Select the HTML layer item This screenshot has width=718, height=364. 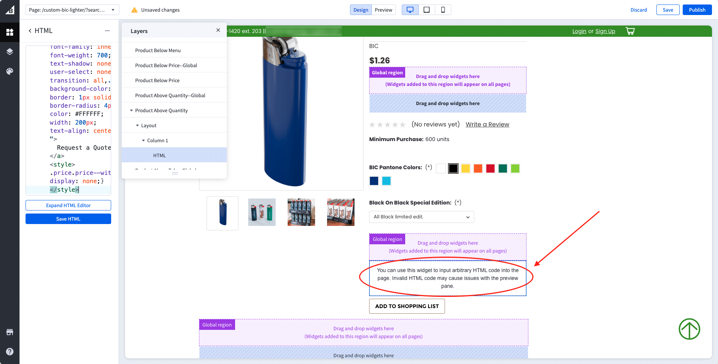click(x=174, y=155)
